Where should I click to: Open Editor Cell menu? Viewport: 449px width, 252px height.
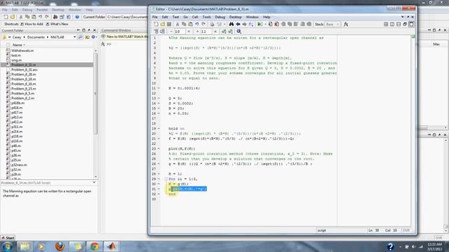pyautogui.click(x=195, y=17)
